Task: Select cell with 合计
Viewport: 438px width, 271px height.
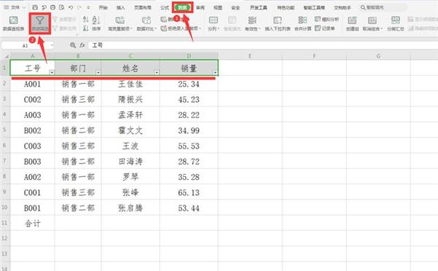Action: [x=32, y=223]
